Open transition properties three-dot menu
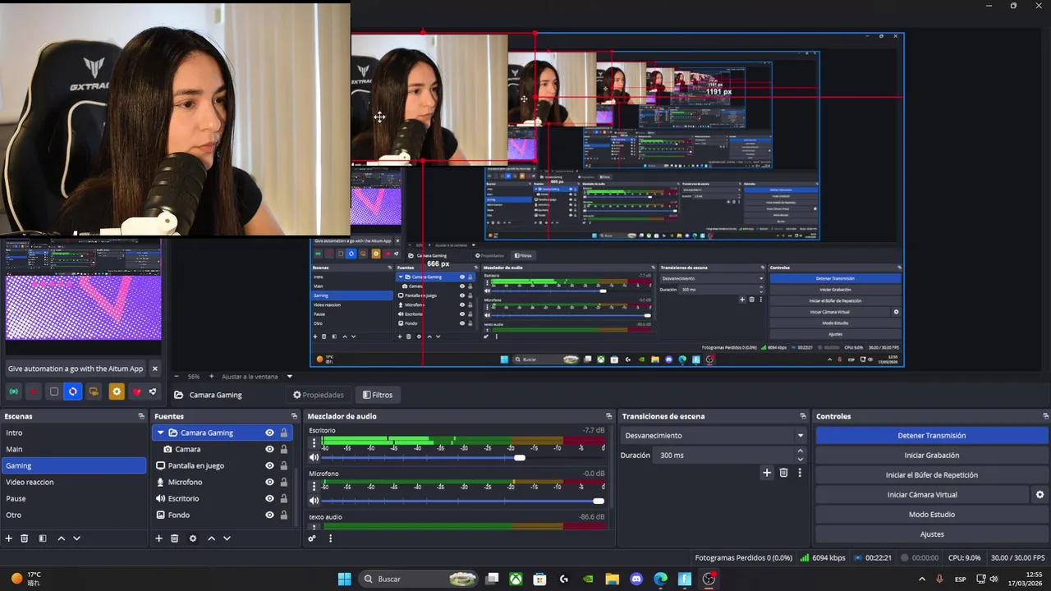This screenshot has width=1051, height=591. [799, 472]
